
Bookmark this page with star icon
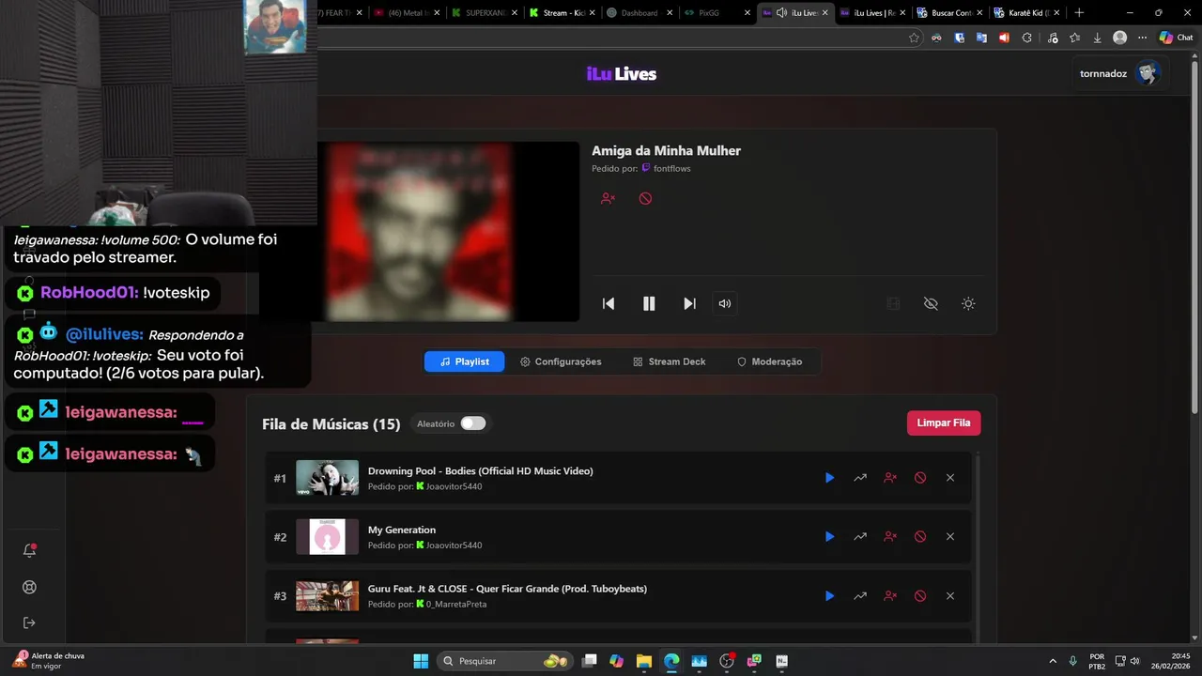pos(914,38)
